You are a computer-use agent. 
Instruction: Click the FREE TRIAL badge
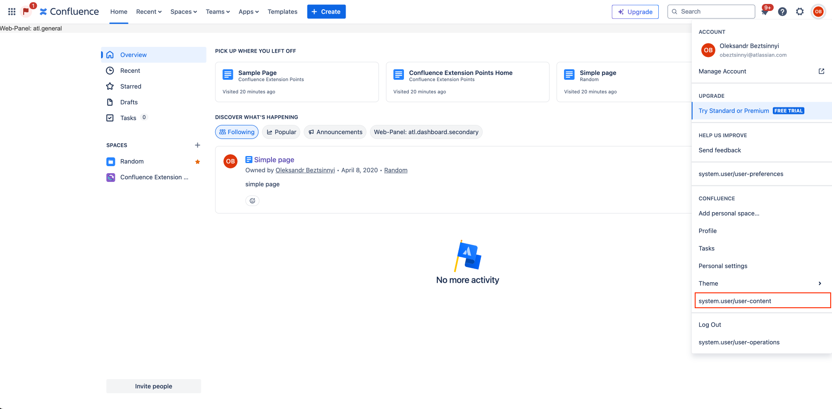[789, 111]
